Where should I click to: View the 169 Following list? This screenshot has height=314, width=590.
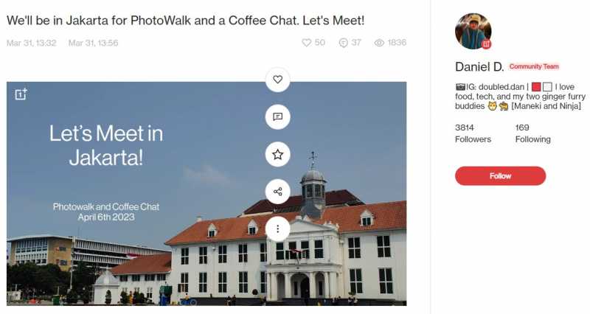[x=532, y=133]
